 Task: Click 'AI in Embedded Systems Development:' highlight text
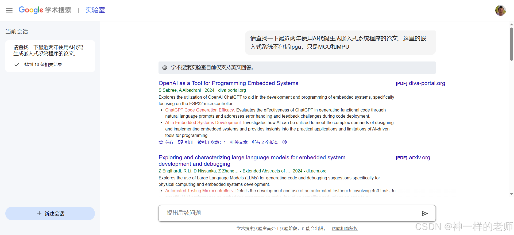[x=203, y=122]
